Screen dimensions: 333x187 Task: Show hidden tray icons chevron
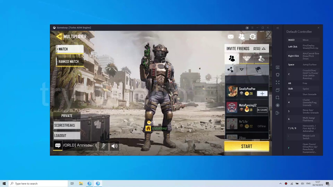(280, 184)
